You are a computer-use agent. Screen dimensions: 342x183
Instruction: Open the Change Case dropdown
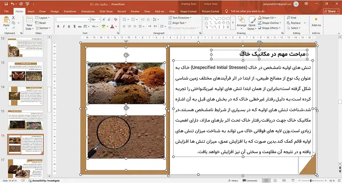95,26
